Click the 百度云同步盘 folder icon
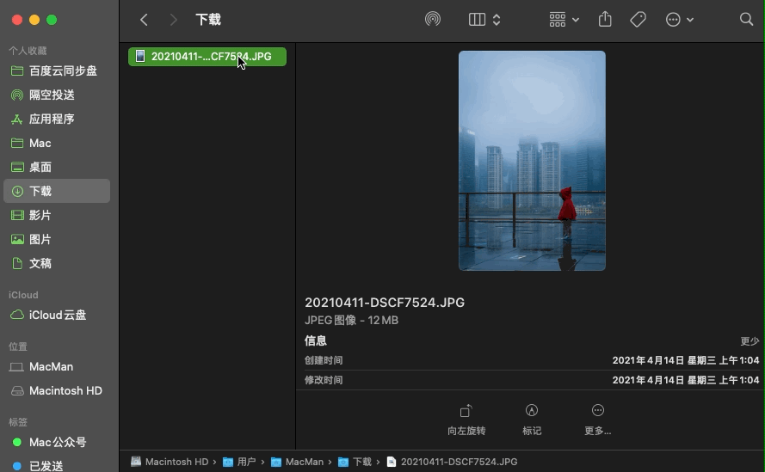Image resolution: width=765 pixels, height=472 pixels. (x=17, y=70)
